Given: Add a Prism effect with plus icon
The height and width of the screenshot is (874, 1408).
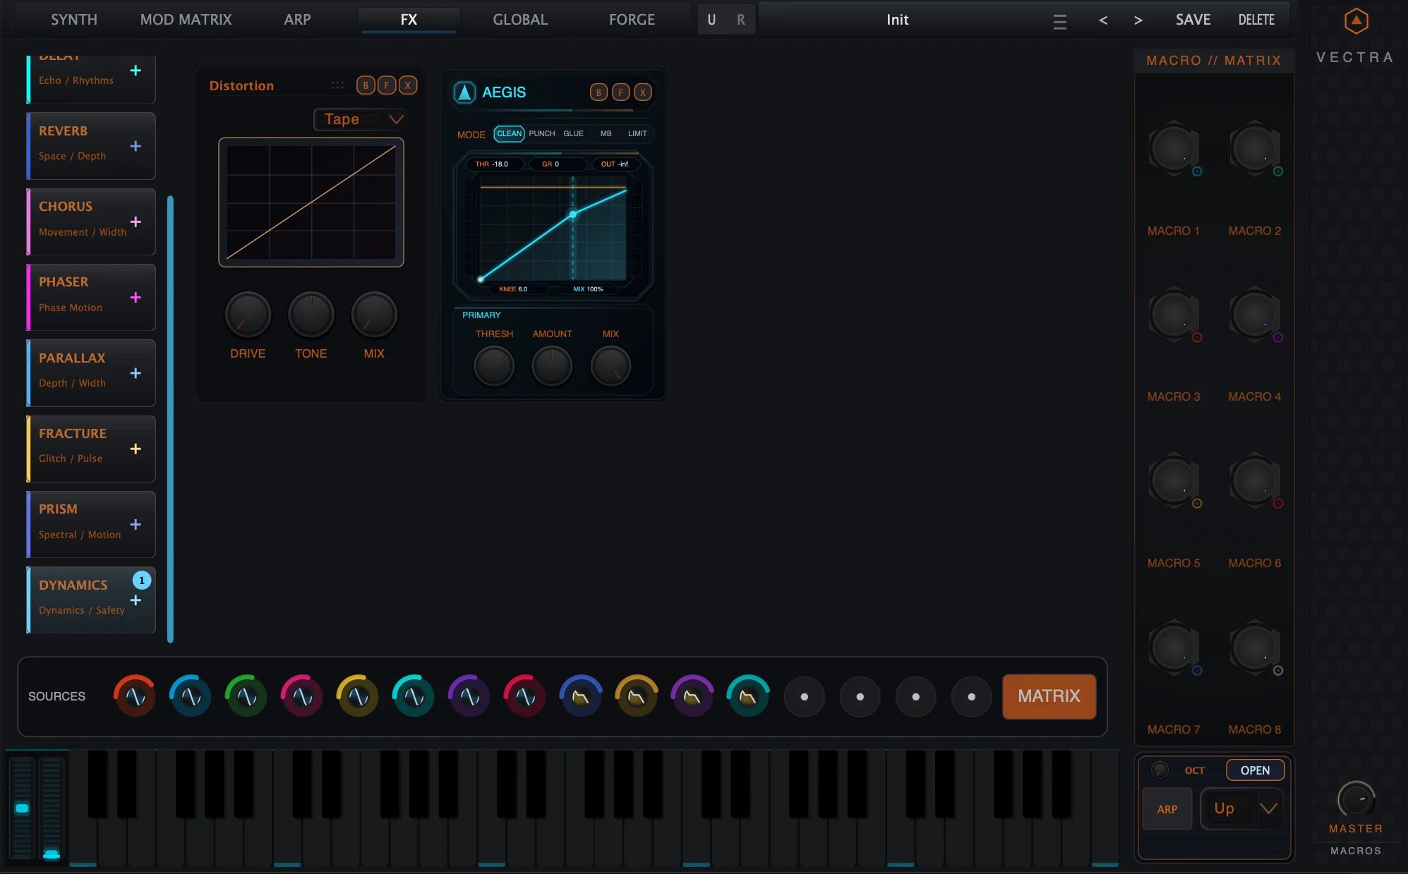Looking at the screenshot, I should (136, 524).
